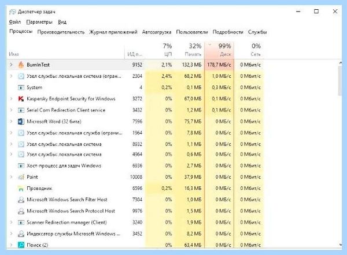Screen dimensions: 347x255
Task: Select the 178,7 МБ/с disk value
Action: pos(219,65)
